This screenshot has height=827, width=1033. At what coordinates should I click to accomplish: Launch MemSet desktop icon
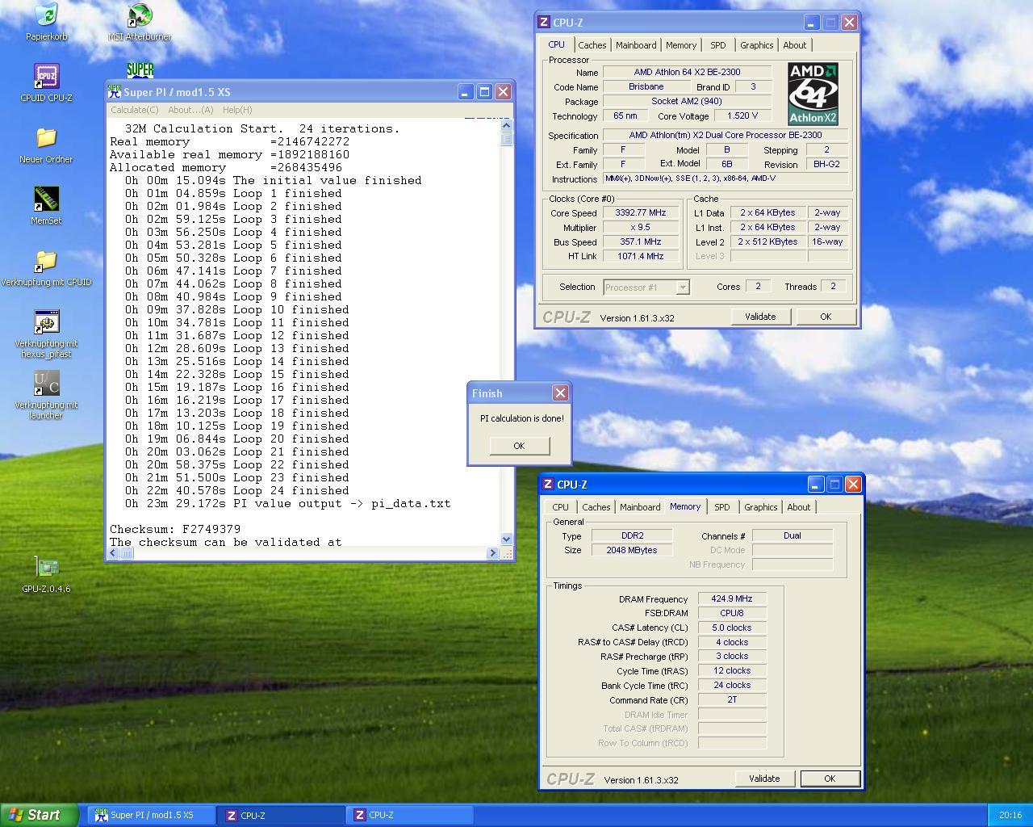(x=46, y=199)
